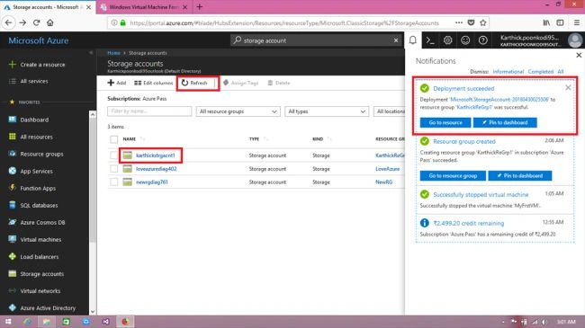Open the Azure settings gear icon

click(x=447, y=40)
